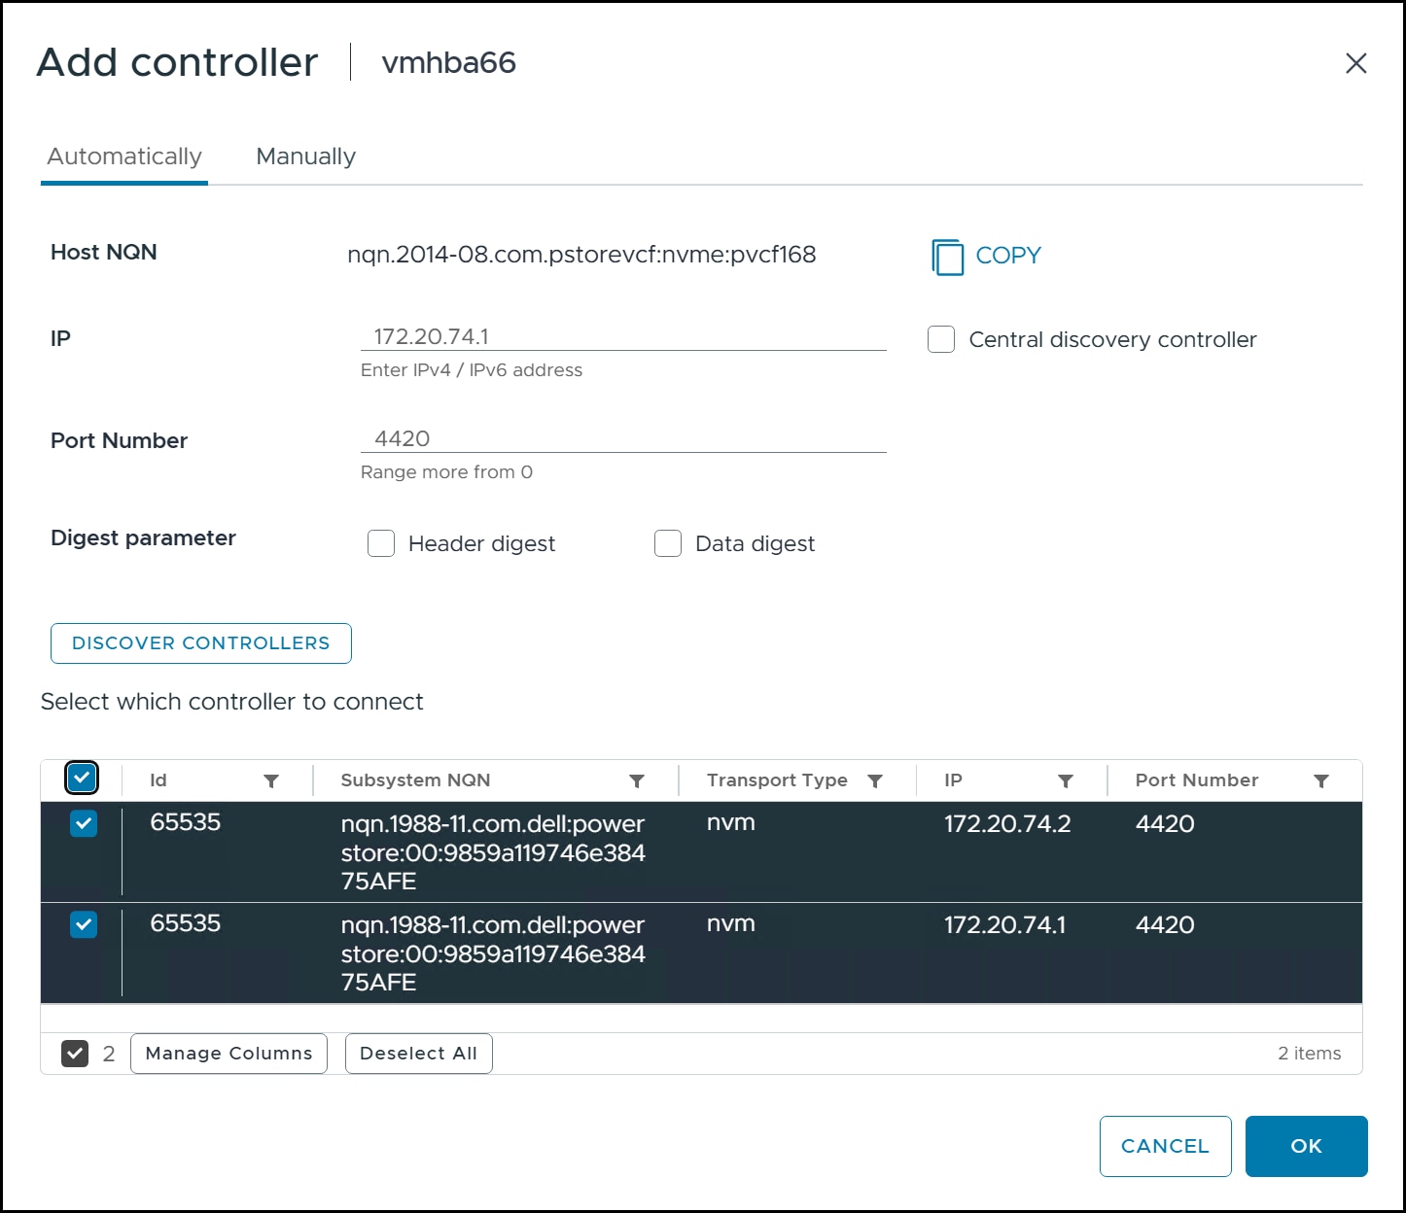The image size is (1406, 1213).
Task: Uncheck the row with IP 172.20.74.1
Action: pos(84,924)
